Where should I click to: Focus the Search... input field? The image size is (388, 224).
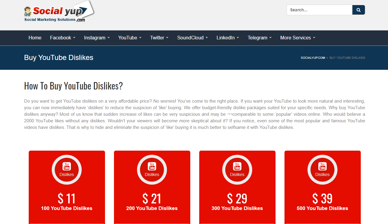319,10
